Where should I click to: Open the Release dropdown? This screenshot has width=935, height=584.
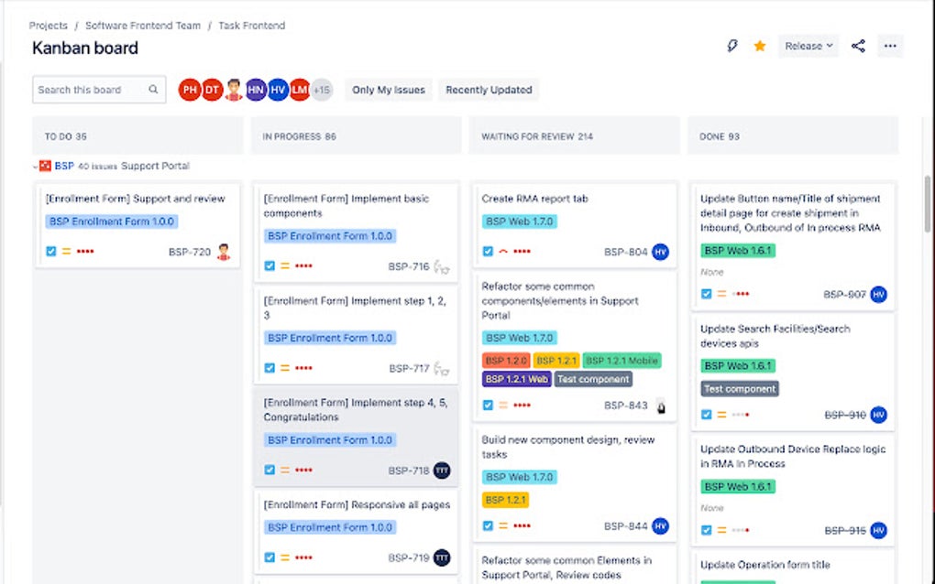coord(808,46)
